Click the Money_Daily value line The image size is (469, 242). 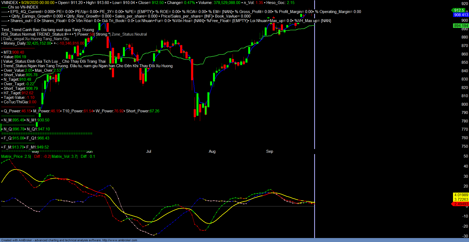43,43
